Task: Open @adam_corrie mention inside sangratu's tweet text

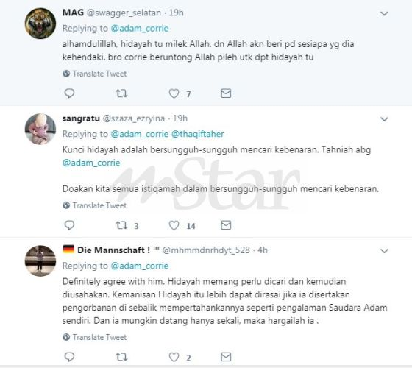Action: tap(91, 163)
